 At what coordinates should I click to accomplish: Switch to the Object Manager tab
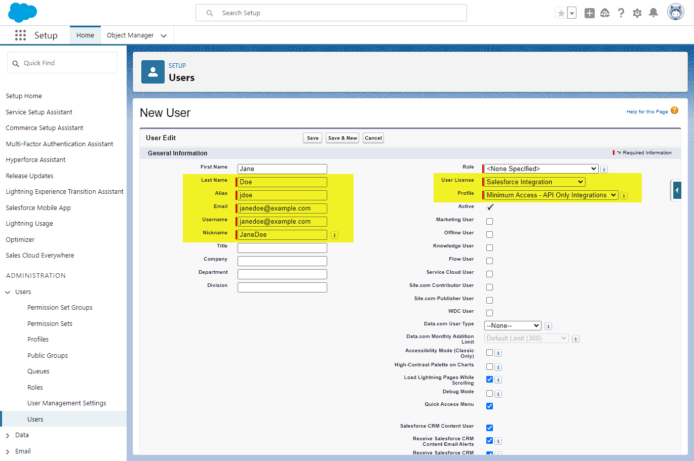(x=130, y=35)
